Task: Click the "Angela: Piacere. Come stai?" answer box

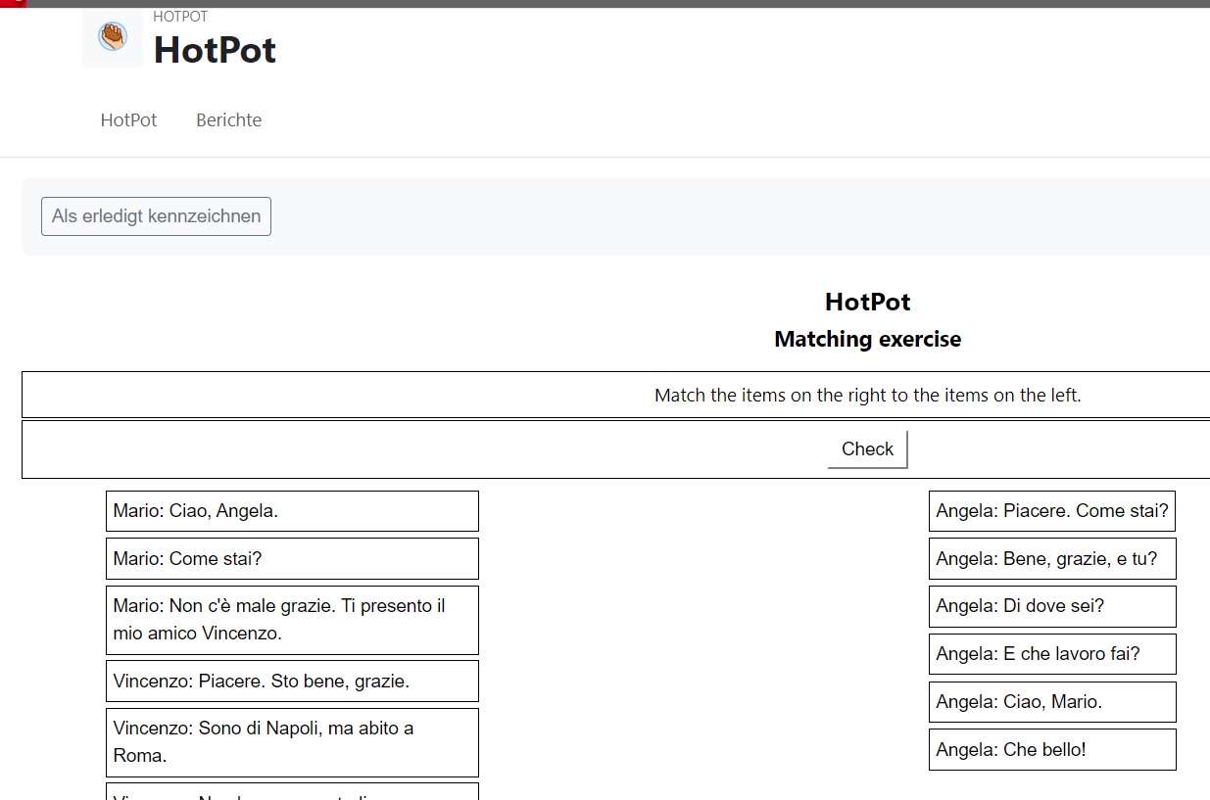Action: click(1051, 510)
